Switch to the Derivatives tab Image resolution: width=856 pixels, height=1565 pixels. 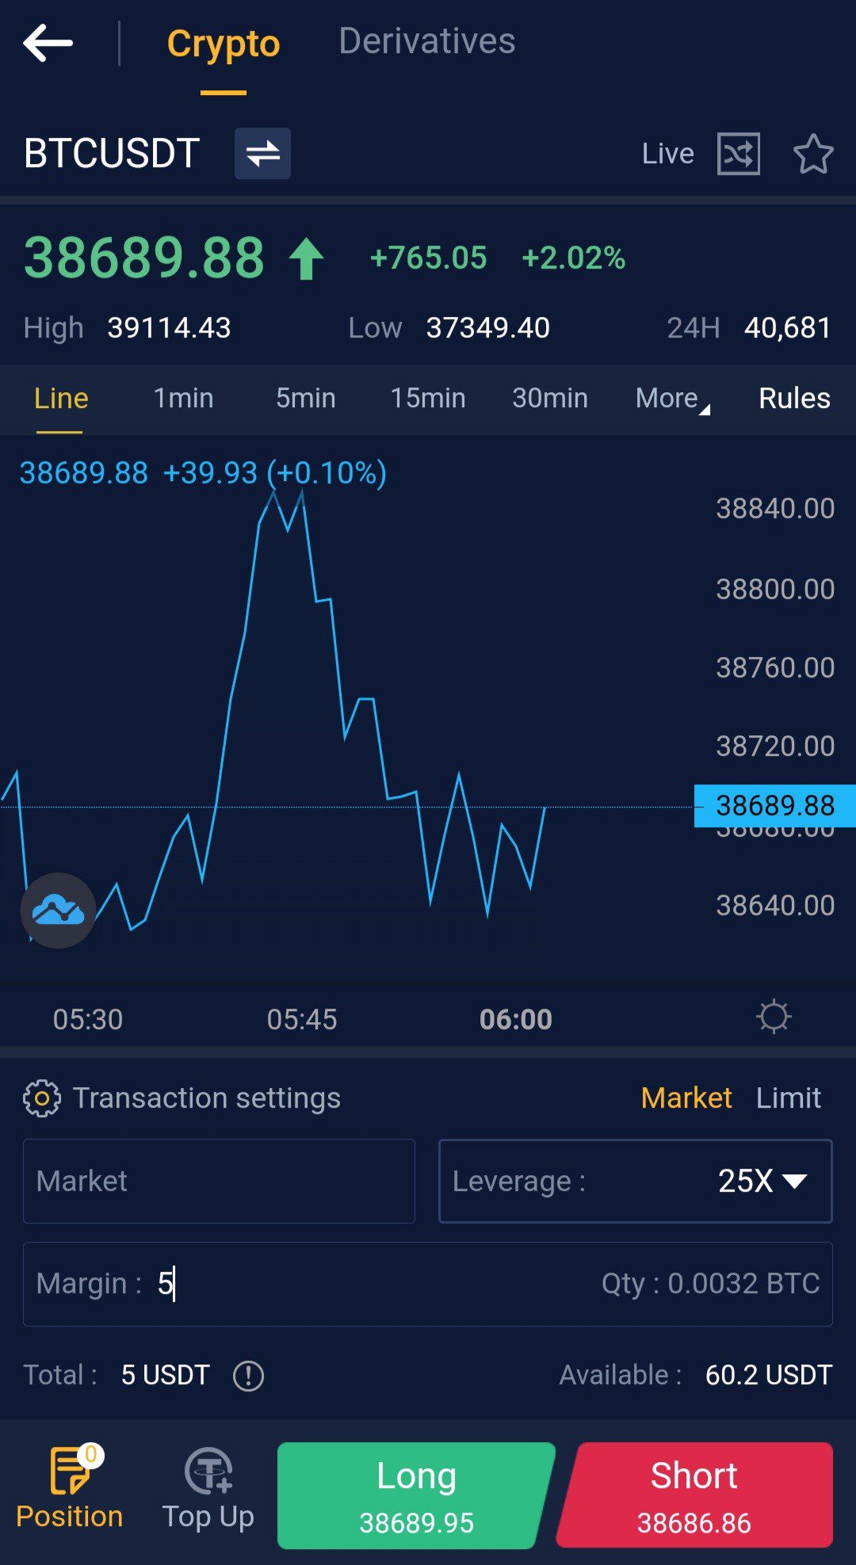coord(426,41)
